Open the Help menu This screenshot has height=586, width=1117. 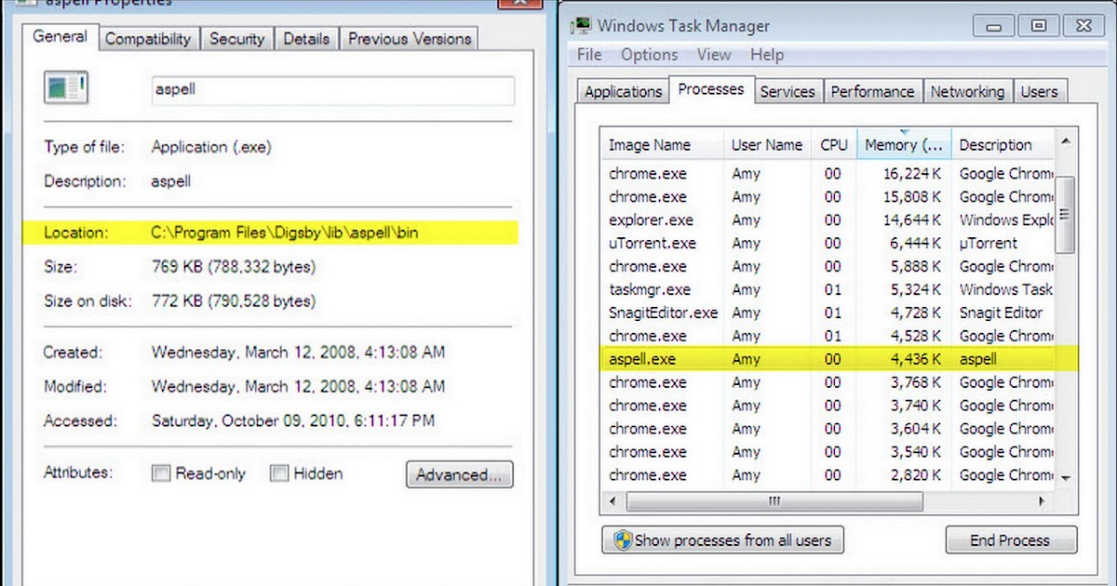767,55
